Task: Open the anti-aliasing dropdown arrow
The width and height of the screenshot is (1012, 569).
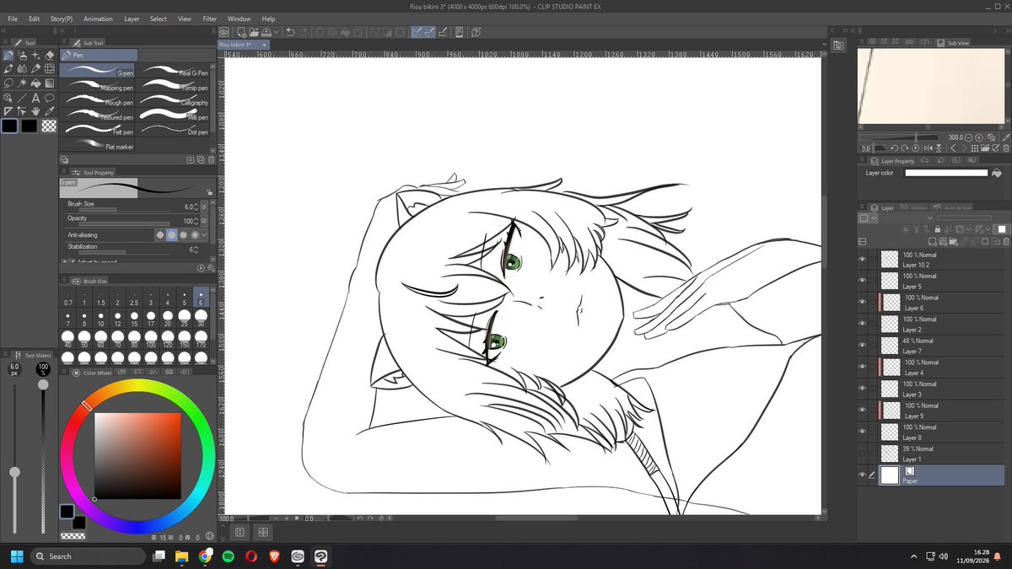Action: tap(204, 235)
